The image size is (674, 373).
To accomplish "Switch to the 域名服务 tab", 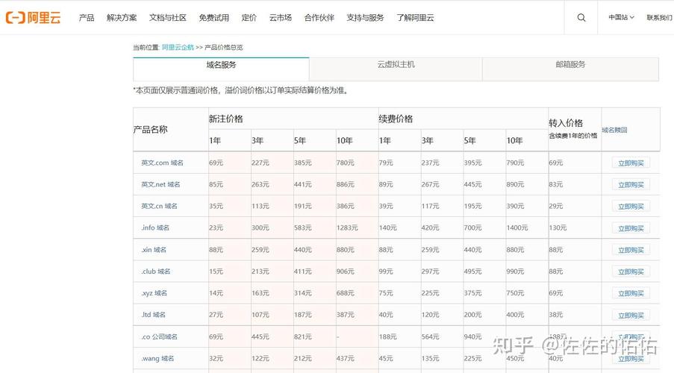I will pyautogui.click(x=221, y=69).
